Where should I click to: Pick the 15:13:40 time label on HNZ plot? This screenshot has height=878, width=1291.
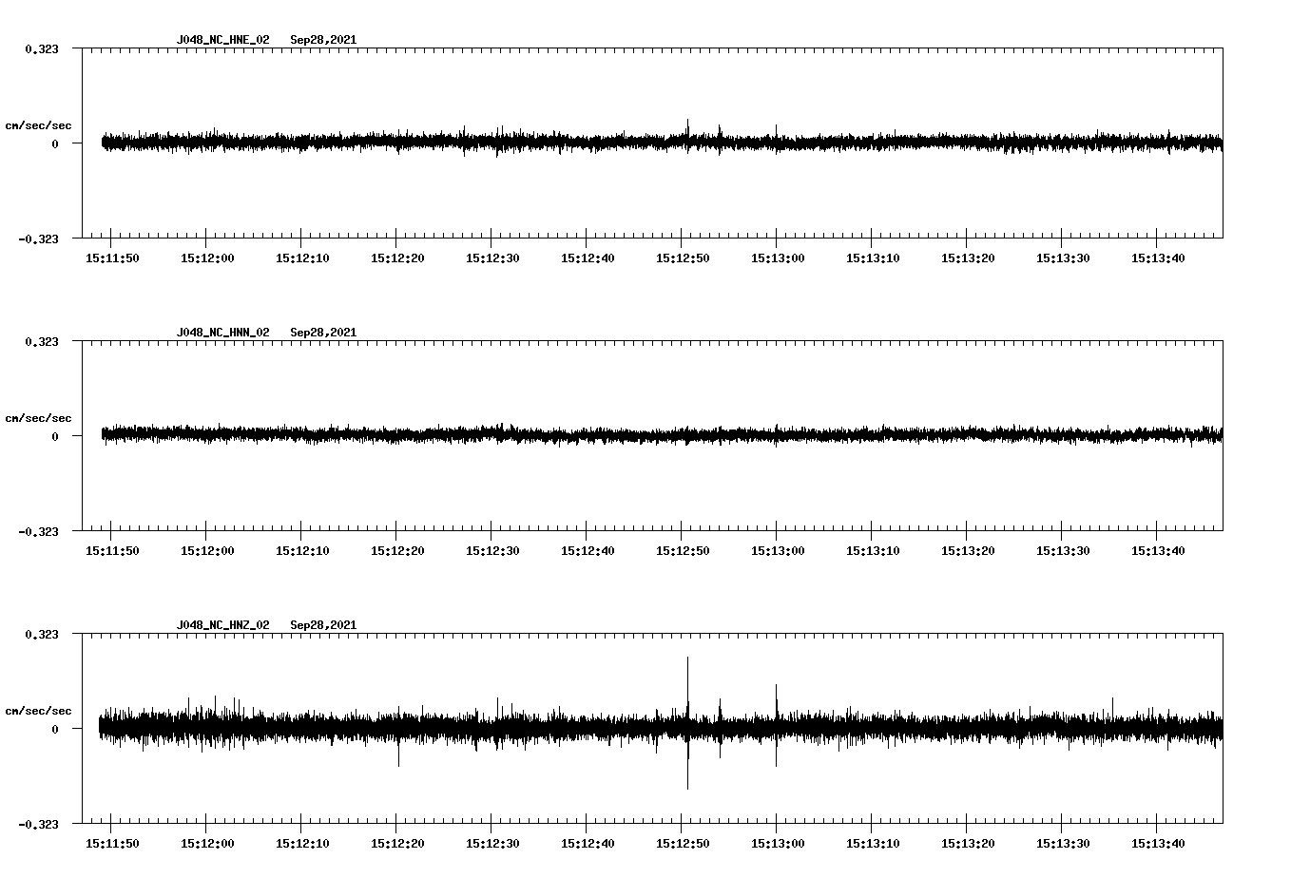tap(1158, 844)
